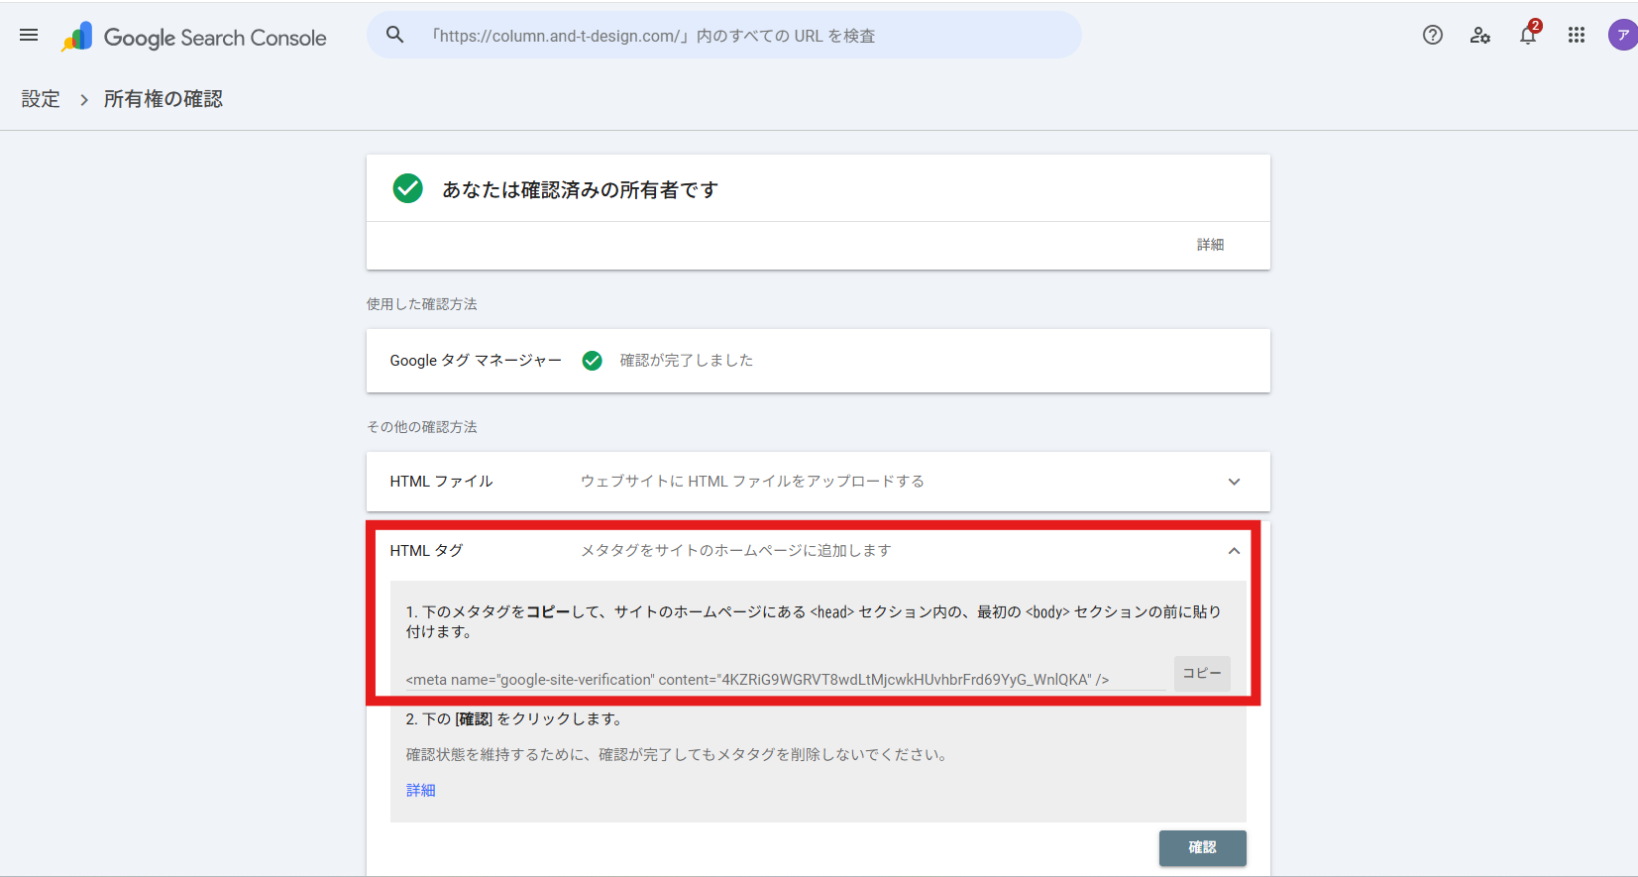The image size is (1638, 877).
Task: Click the Google Search Console logo
Action: (194, 38)
